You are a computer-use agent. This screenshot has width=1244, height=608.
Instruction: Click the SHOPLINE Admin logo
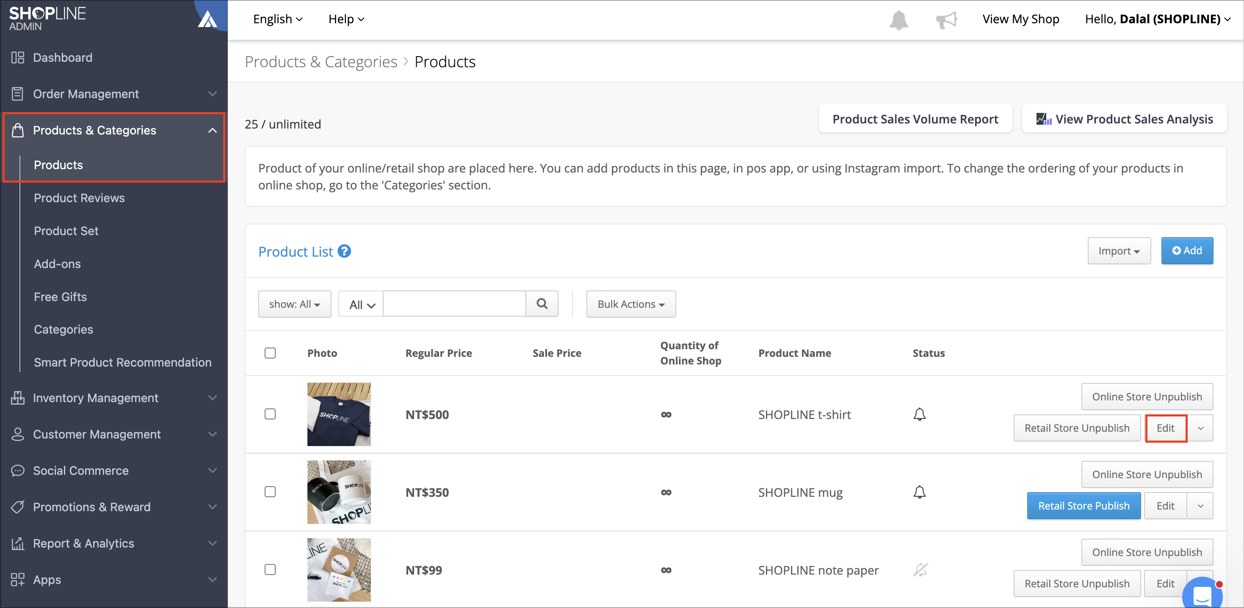click(47, 18)
